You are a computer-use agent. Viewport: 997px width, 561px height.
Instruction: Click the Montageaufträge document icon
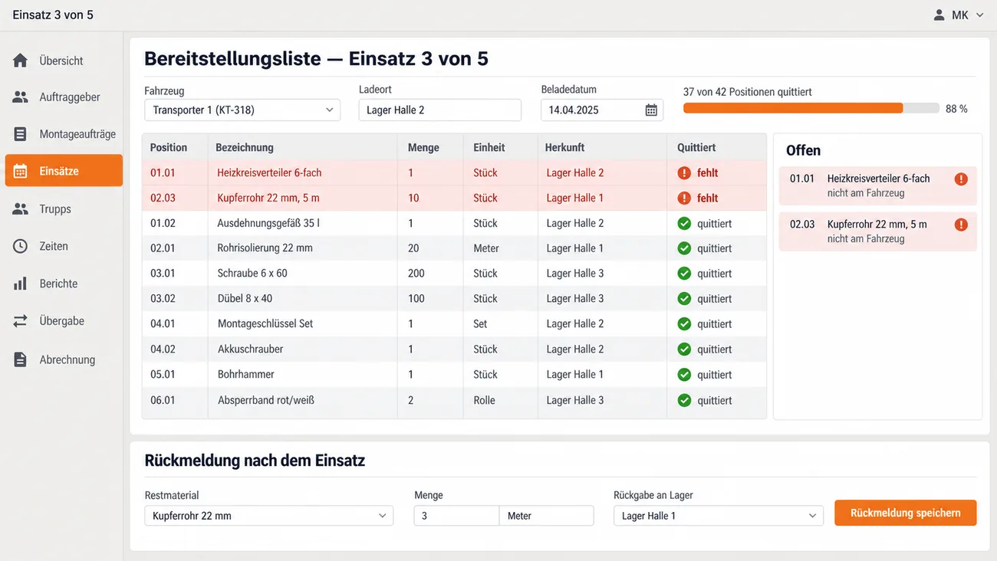(21, 134)
